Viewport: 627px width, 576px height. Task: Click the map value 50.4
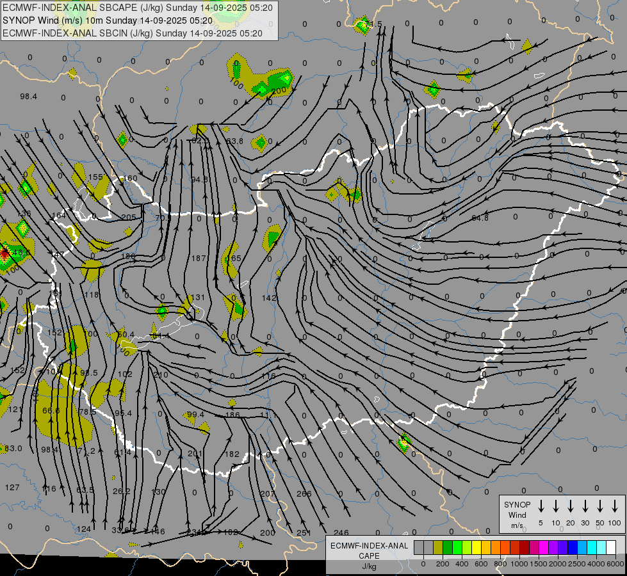126,334
